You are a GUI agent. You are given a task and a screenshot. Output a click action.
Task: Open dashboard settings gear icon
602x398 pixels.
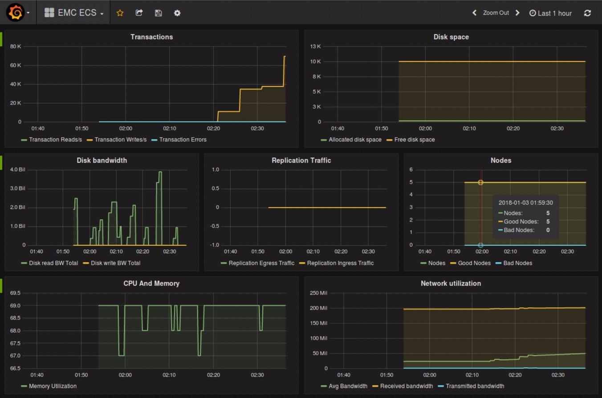click(177, 13)
